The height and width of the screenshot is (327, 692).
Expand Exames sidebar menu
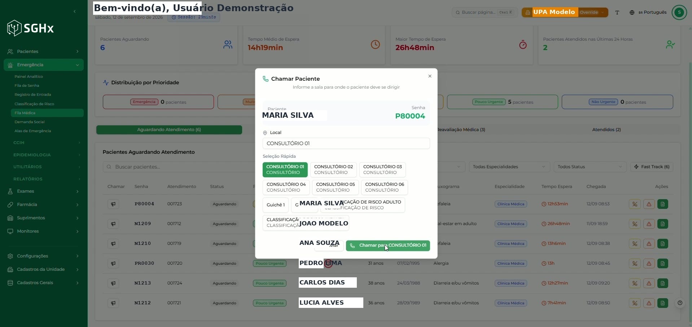click(44, 191)
